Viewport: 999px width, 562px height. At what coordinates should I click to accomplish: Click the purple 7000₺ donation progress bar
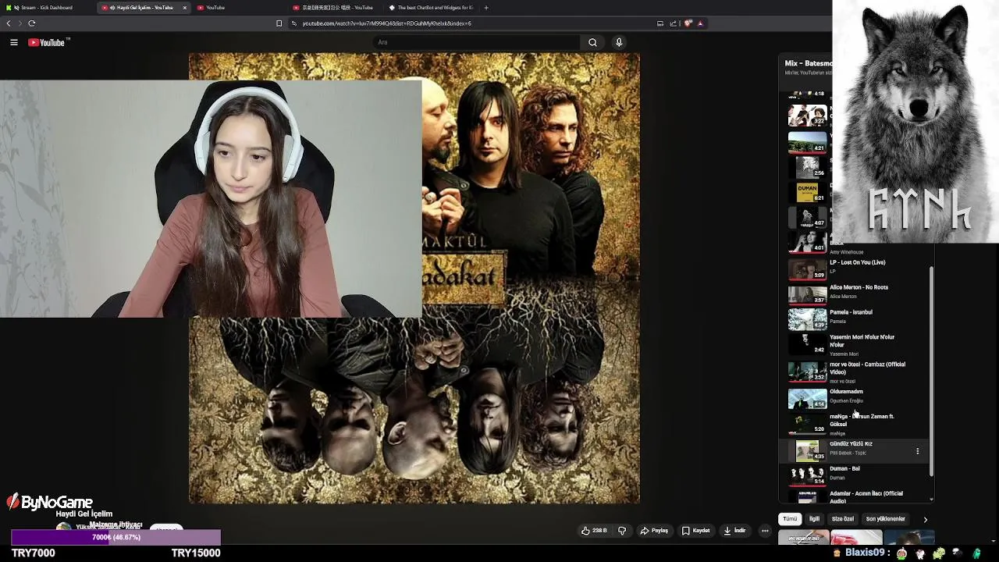[116, 537]
